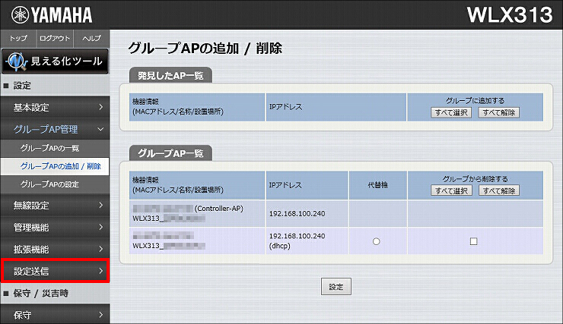Expand the 無線設定 menu
Screen dimensions: 563x324
55,205
